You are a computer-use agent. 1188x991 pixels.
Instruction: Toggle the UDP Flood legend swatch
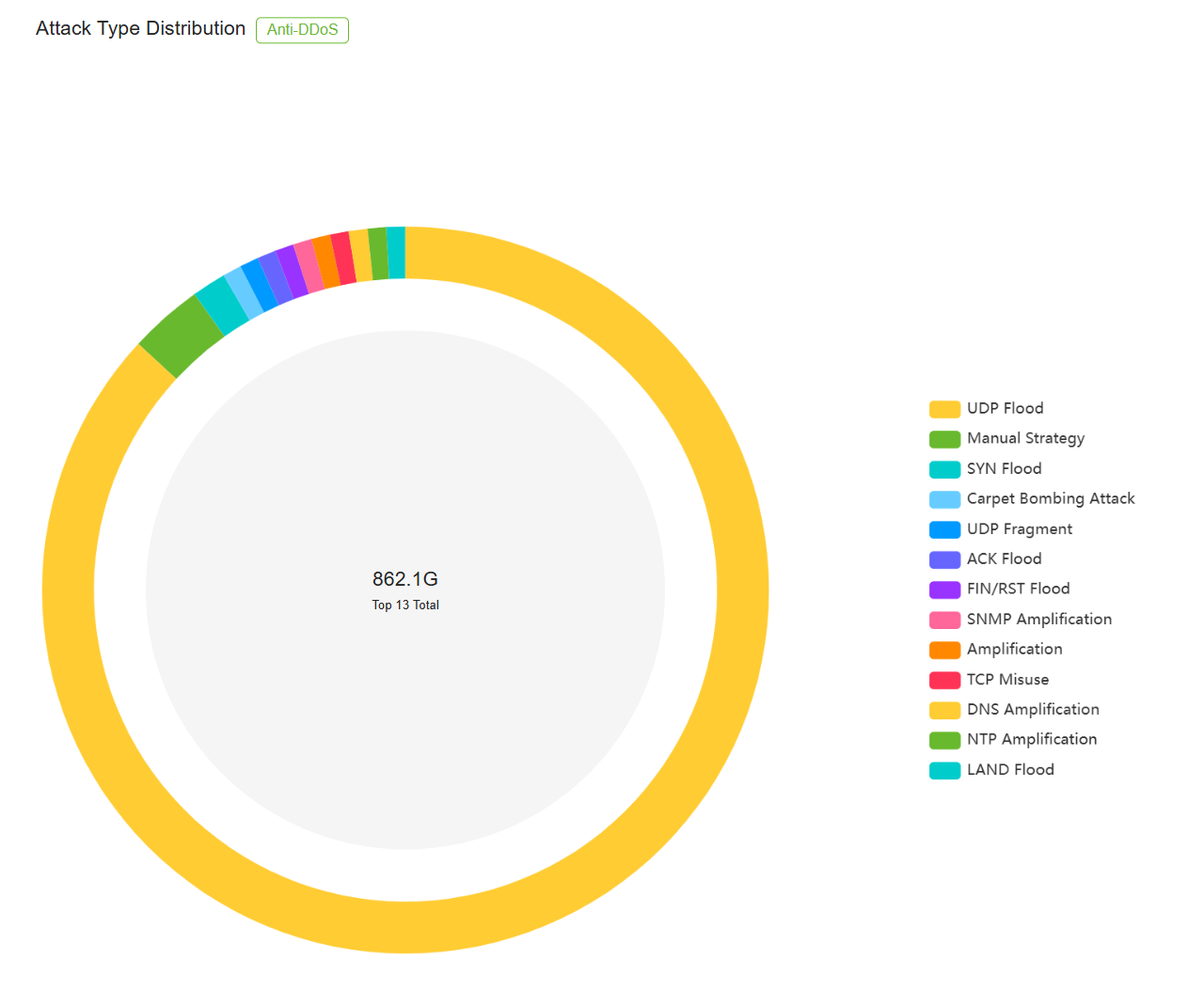click(944, 409)
